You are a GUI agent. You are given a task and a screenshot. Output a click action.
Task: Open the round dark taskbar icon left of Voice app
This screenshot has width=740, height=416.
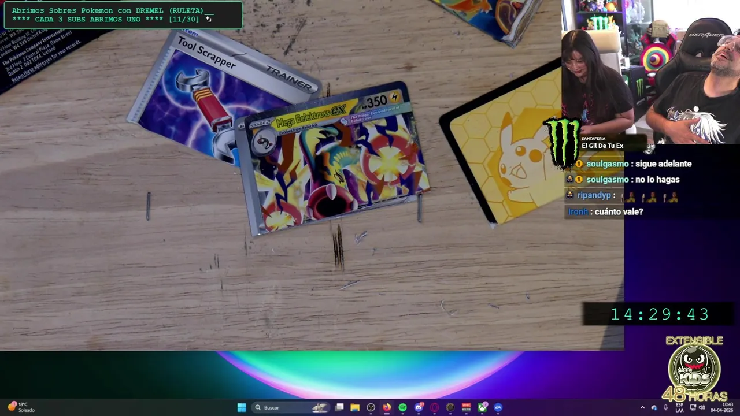tap(450, 407)
